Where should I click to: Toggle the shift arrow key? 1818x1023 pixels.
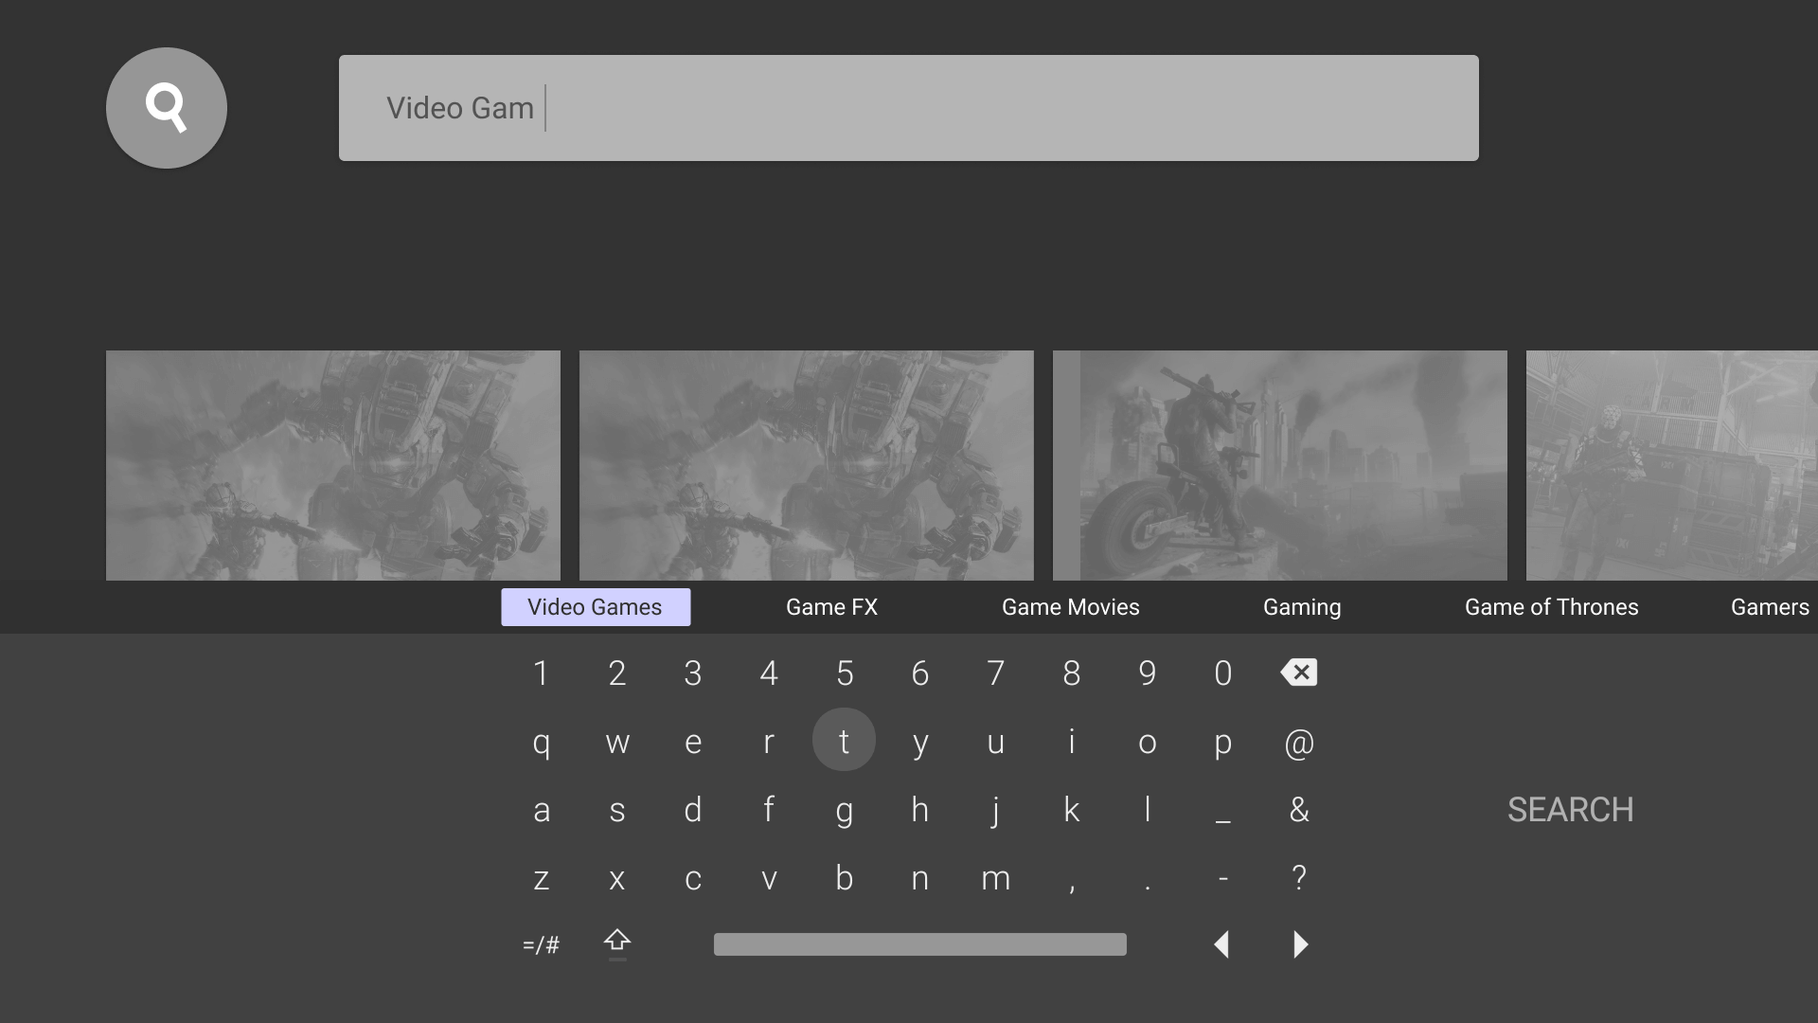pos(617,943)
